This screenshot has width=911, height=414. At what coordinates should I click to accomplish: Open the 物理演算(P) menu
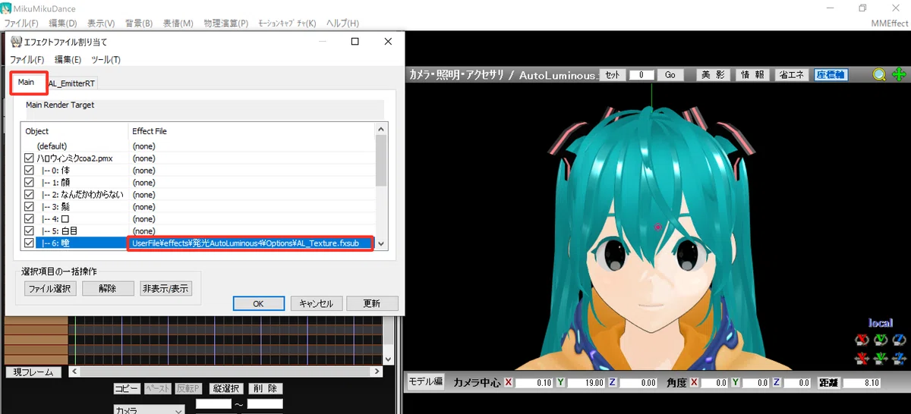(226, 24)
